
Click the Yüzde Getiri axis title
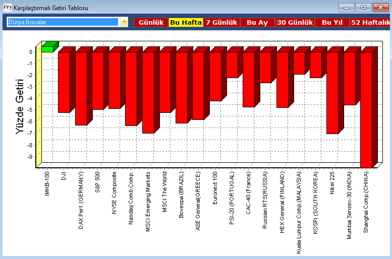pos(21,106)
